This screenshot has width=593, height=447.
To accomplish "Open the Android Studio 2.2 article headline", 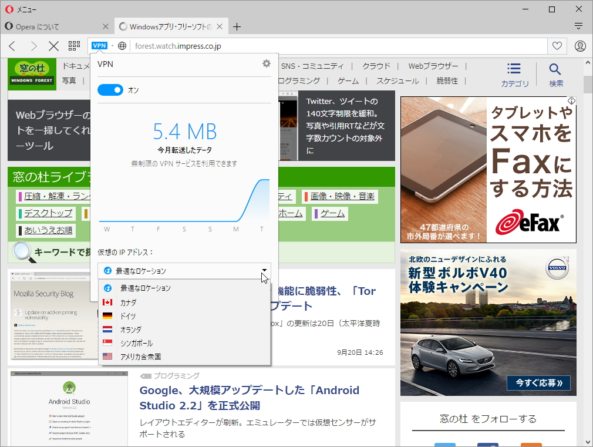I will pos(249,398).
